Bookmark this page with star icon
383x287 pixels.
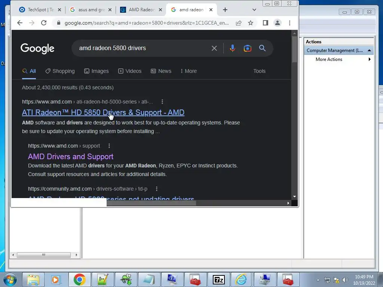coord(251,23)
